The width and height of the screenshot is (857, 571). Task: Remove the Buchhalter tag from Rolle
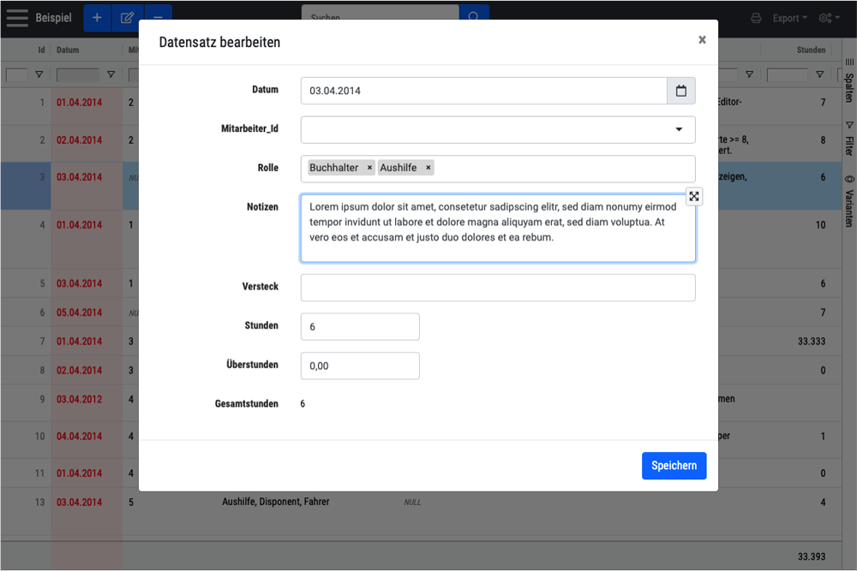[369, 168]
